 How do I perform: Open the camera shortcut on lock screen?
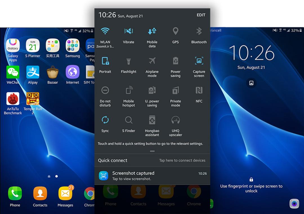(294, 204)
